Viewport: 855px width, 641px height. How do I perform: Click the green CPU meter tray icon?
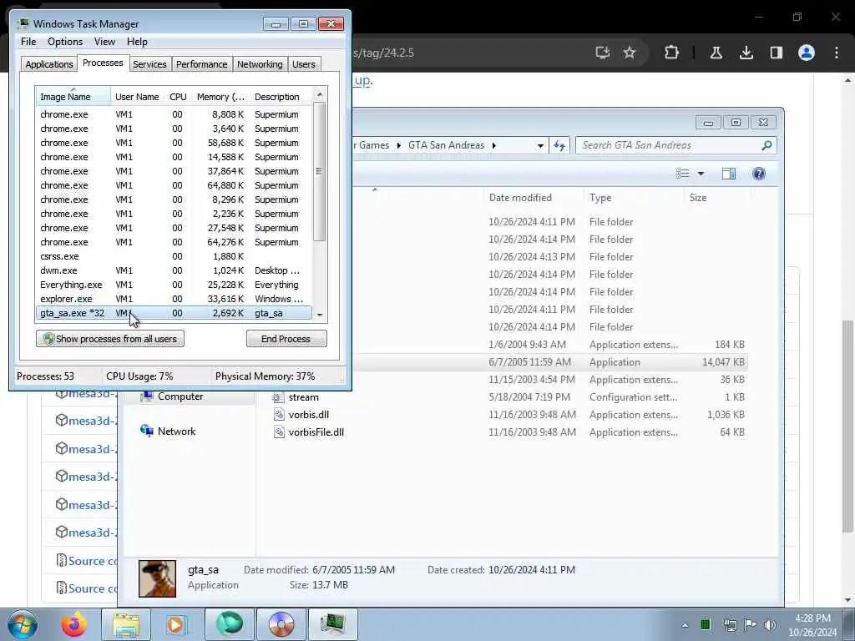click(x=706, y=625)
